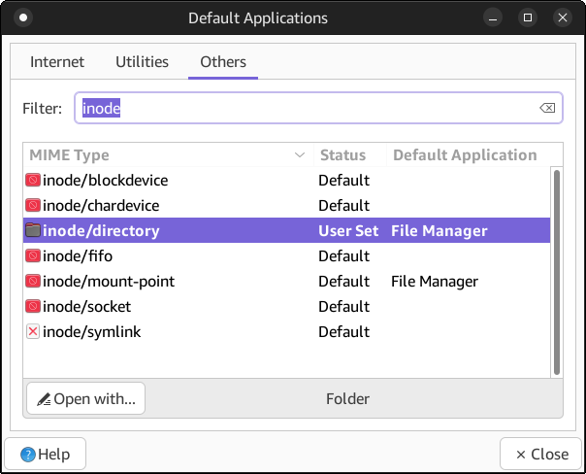The height and width of the screenshot is (474, 586).
Task: Minimize the Default Applications window
Action: [493, 17]
